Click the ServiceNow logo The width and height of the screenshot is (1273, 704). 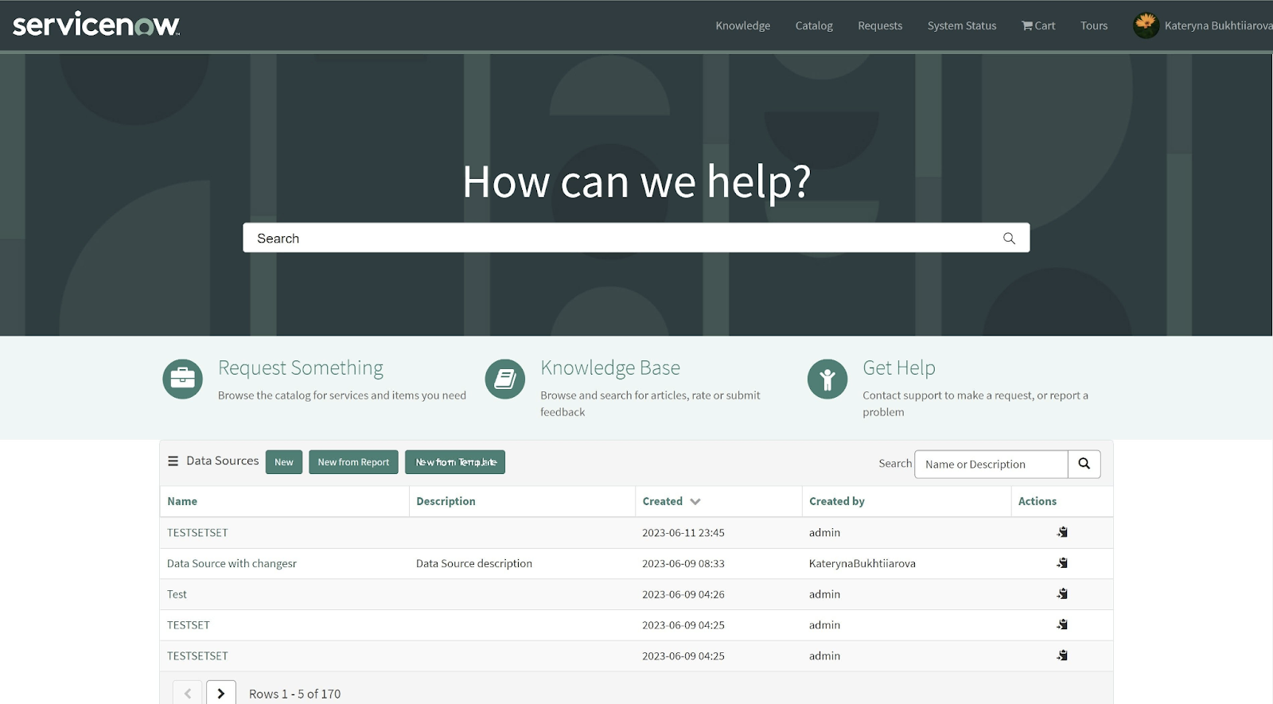(96, 25)
